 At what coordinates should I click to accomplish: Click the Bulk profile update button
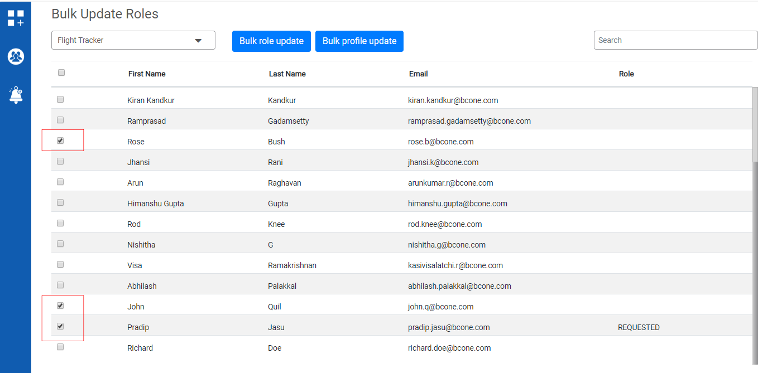click(359, 41)
